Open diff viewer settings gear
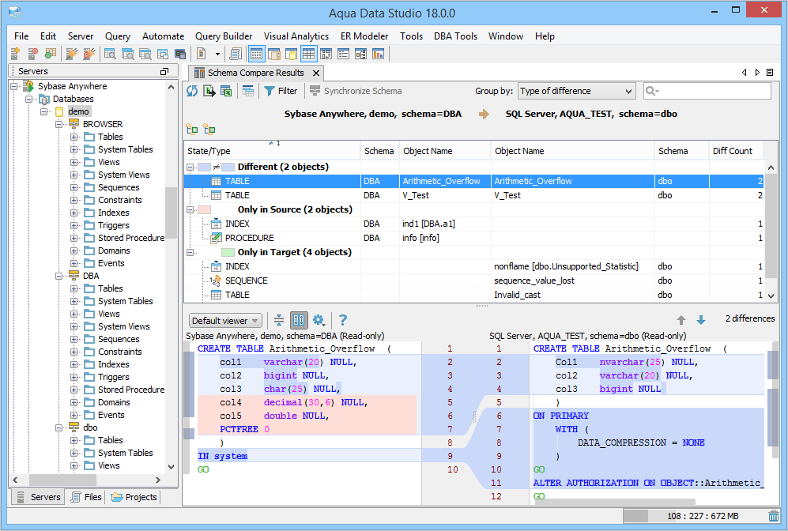 click(x=318, y=320)
